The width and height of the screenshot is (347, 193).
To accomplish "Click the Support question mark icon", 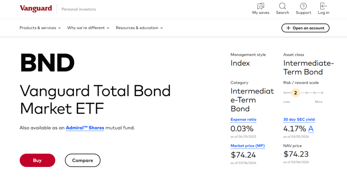I will pos(303,6).
